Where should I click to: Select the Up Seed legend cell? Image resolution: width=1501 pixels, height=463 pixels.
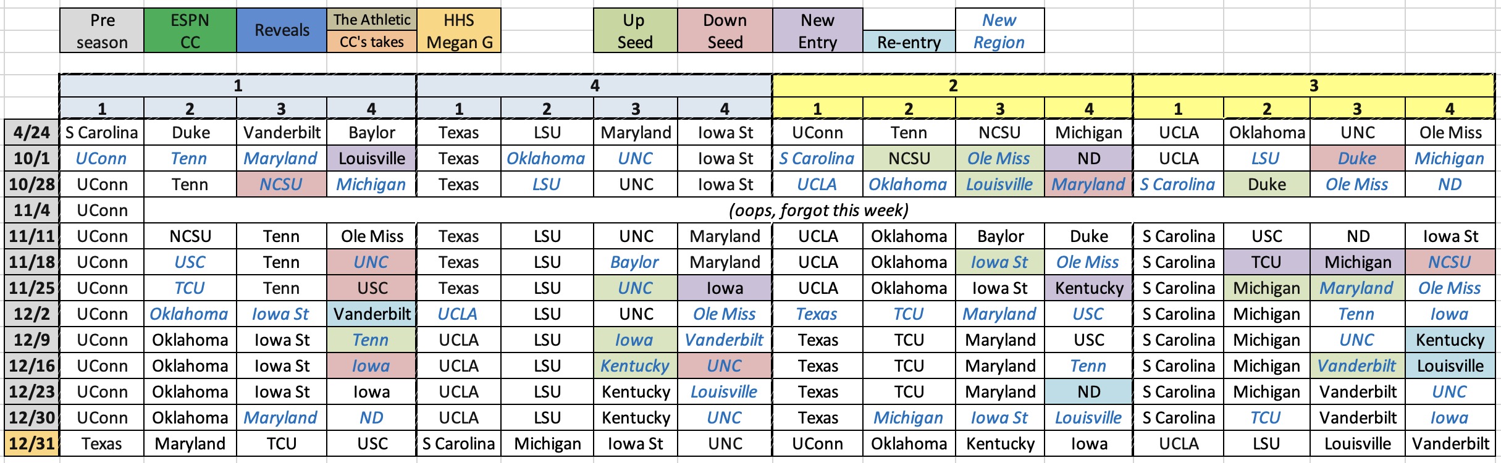[x=635, y=31]
